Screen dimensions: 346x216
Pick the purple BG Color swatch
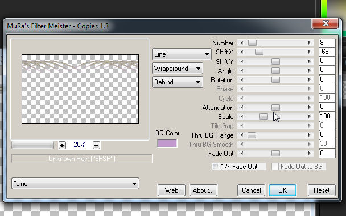[167, 143]
